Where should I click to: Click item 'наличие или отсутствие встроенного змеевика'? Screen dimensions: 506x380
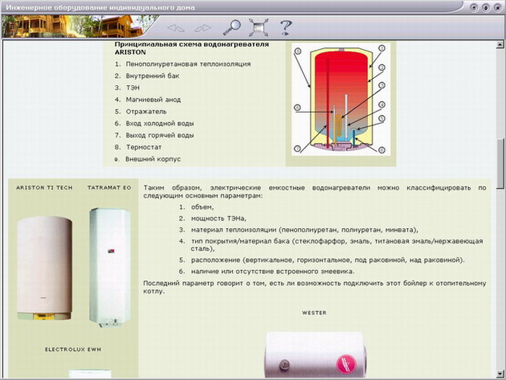coord(273,272)
